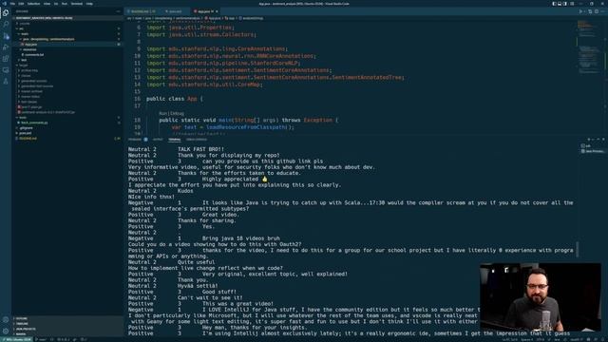608x342 pixels.
Task: Open the Run menu
Action: (x=65, y=4)
